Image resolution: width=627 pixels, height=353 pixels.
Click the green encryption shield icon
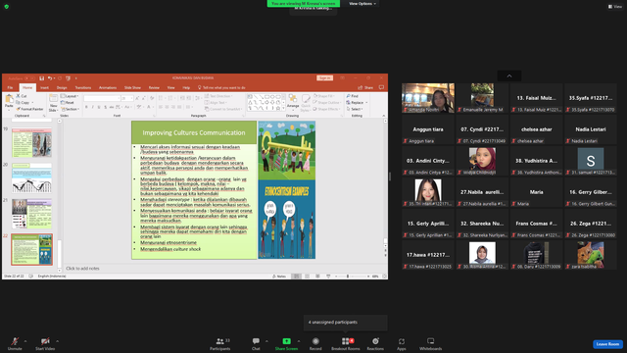[x=7, y=7]
